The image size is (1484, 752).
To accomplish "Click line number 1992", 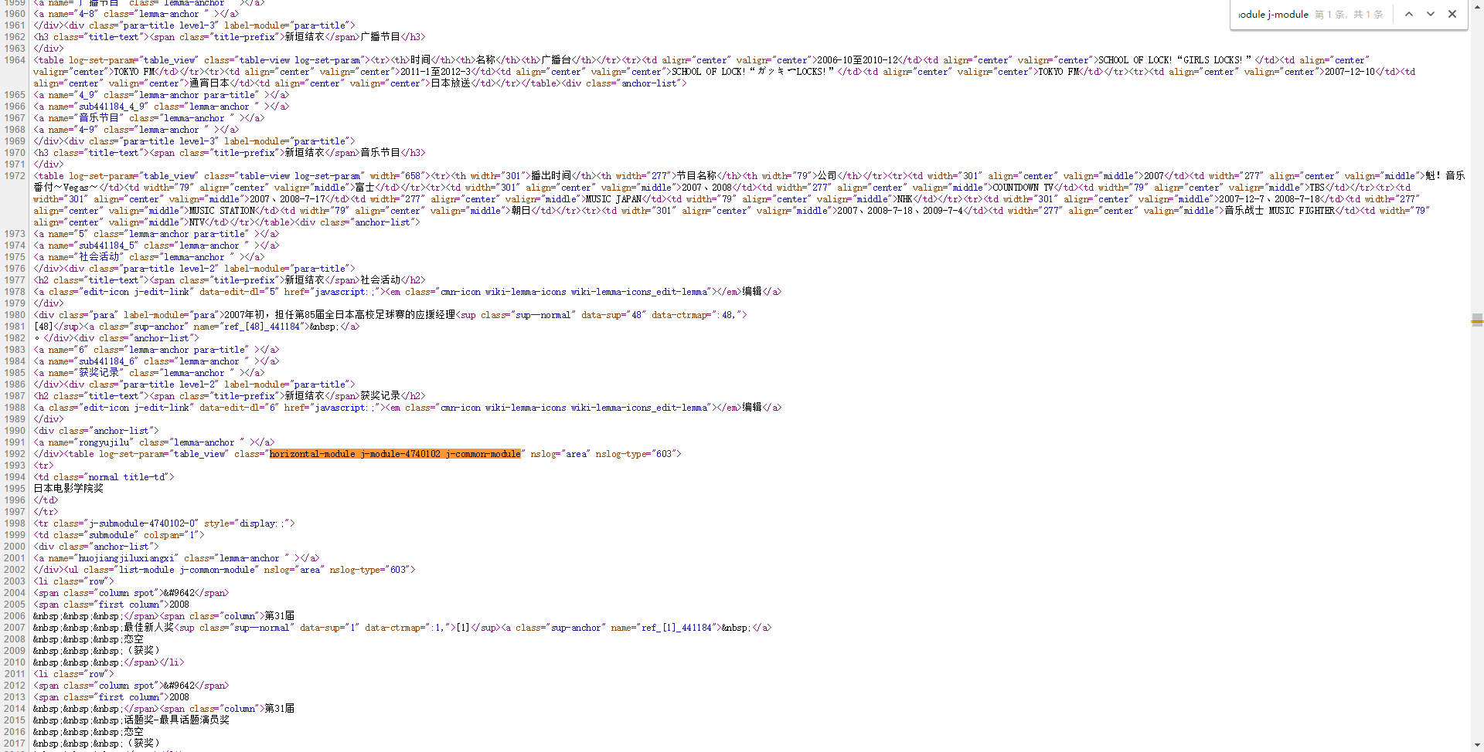I will coord(15,454).
